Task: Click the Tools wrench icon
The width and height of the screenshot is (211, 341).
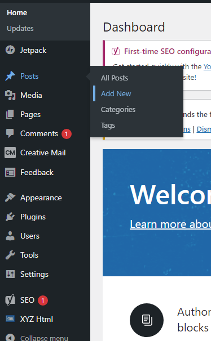Action: tap(10, 255)
